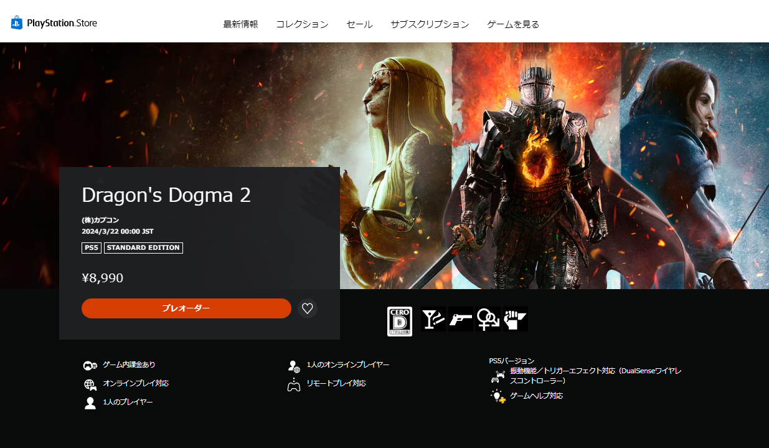Click the 1人のオンラインプレイヤー text
The width and height of the screenshot is (769, 448).
pos(348,365)
